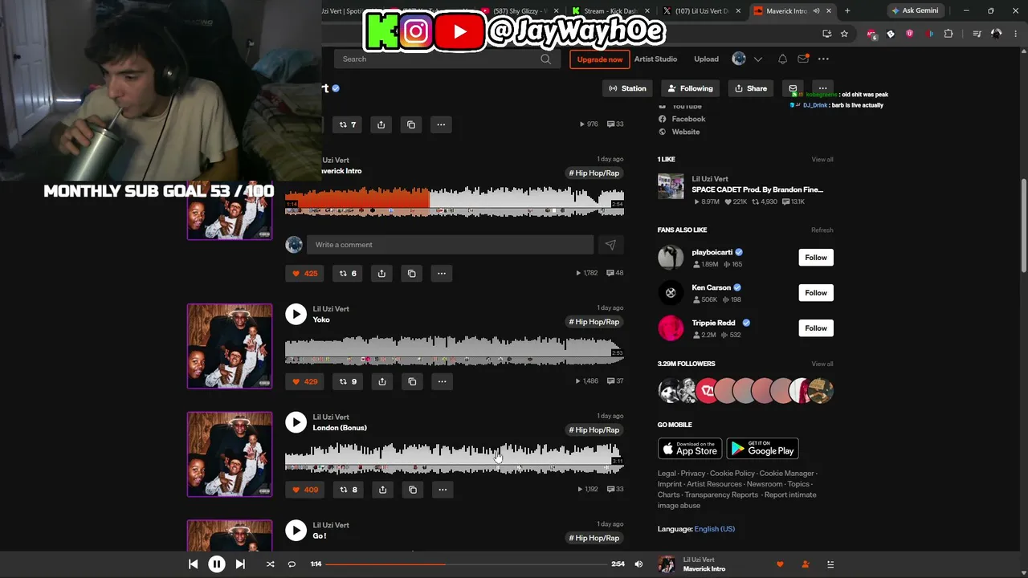The height and width of the screenshot is (578, 1028).
Task: Switch to the (587) Shy Glizzy YouTube tab
Action: click(x=520, y=11)
